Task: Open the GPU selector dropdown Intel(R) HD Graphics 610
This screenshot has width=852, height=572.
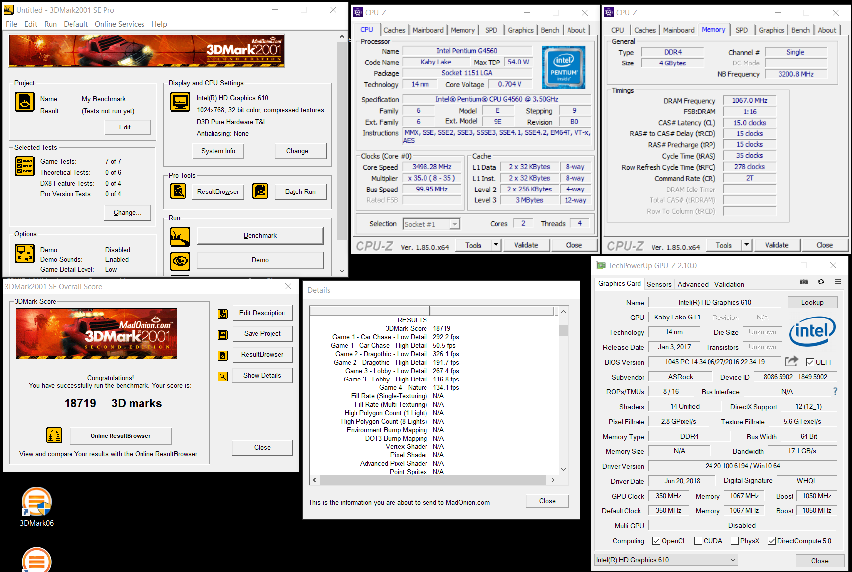Action: coord(666,560)
